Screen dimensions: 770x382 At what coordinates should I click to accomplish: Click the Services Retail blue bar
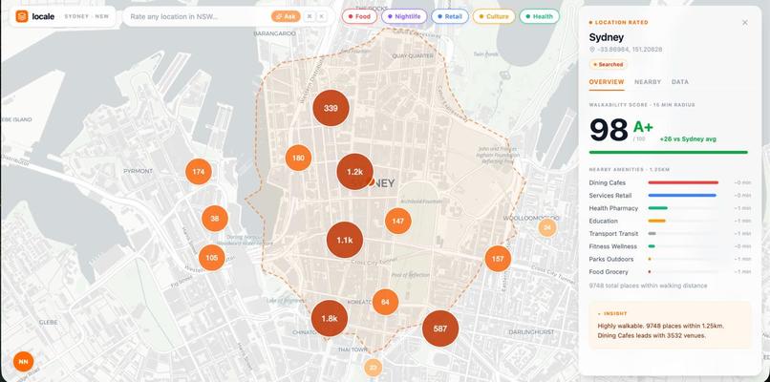coord(682,196)
